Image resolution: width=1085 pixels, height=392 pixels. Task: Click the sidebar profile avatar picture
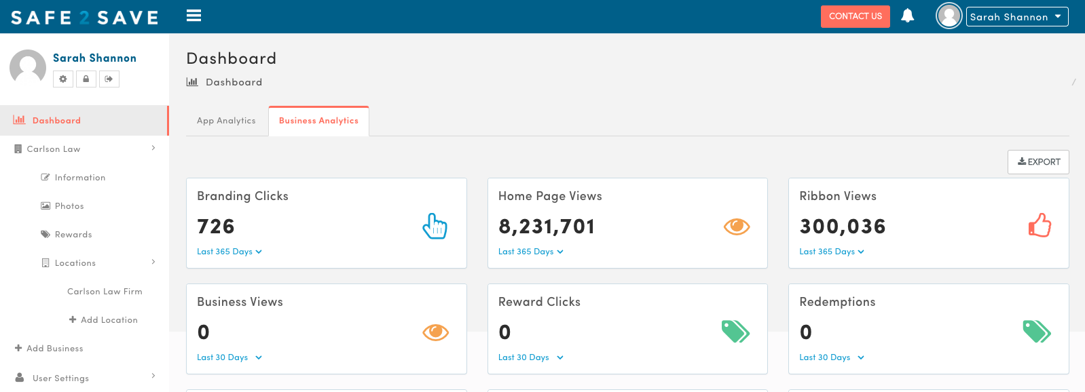tap(28, 67)
